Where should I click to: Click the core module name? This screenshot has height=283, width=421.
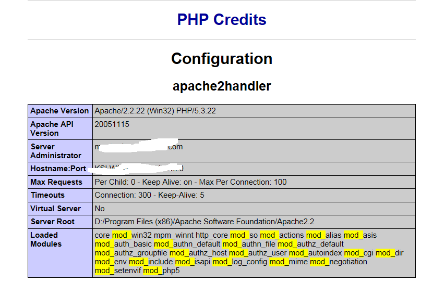pos(102,235)
